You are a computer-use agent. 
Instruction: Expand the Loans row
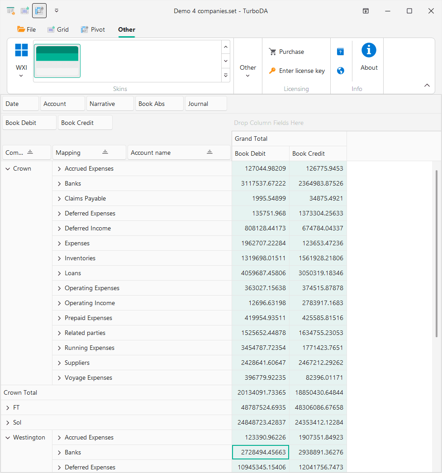coord(59,273)
